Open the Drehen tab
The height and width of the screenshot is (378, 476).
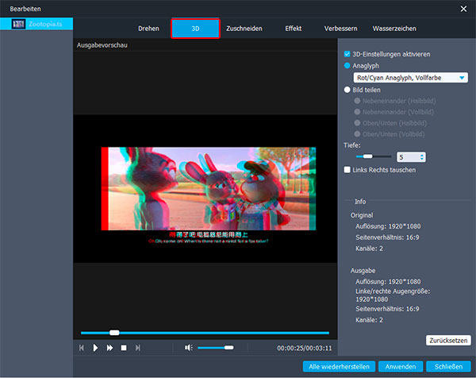148,29
